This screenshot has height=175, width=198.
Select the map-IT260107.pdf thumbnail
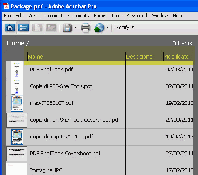tap(17, 103)
